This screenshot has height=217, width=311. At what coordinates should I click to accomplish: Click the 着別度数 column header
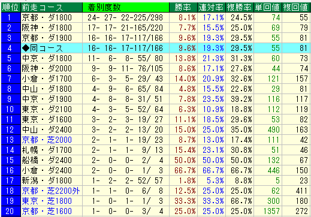[126, 7]
